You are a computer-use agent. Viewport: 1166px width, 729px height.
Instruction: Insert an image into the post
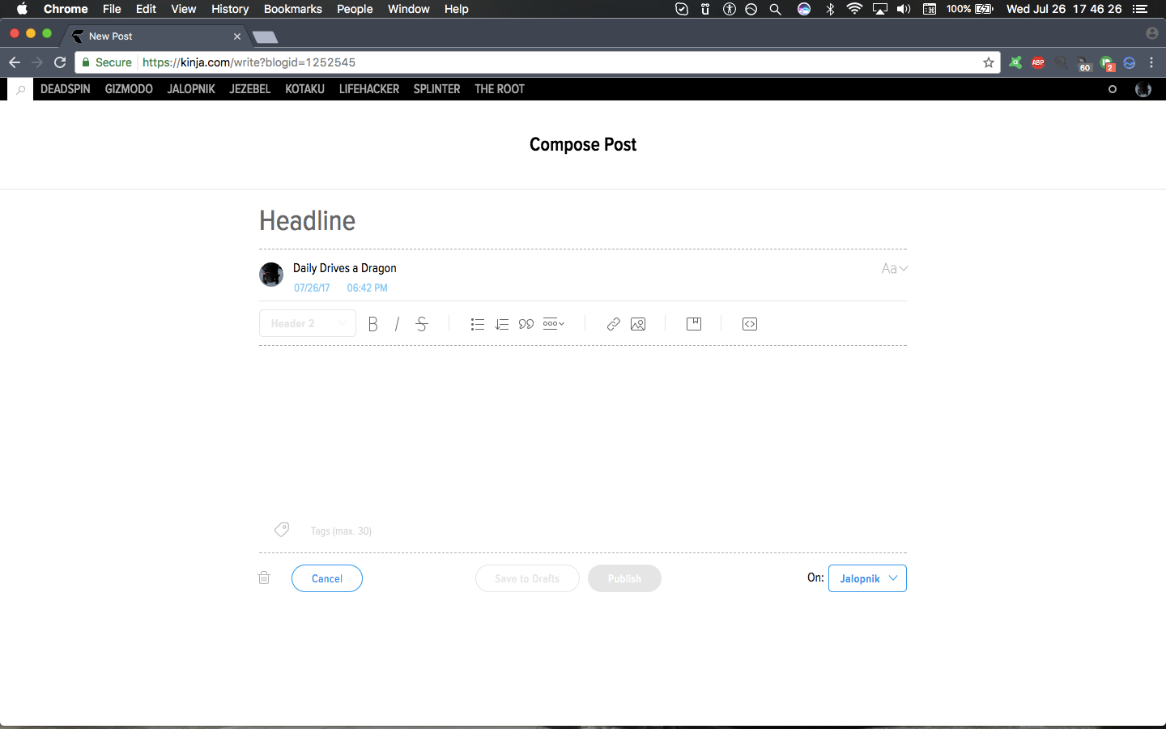(x=638, y=324)
